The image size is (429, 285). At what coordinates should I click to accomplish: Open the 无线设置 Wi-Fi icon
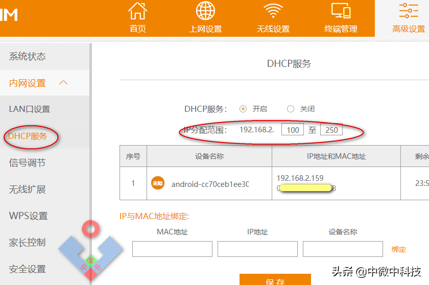(273, 11)
